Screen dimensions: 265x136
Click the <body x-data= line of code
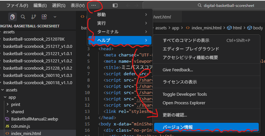point(126,124)
